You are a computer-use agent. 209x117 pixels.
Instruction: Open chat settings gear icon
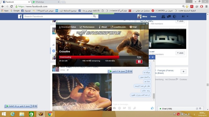200,108
